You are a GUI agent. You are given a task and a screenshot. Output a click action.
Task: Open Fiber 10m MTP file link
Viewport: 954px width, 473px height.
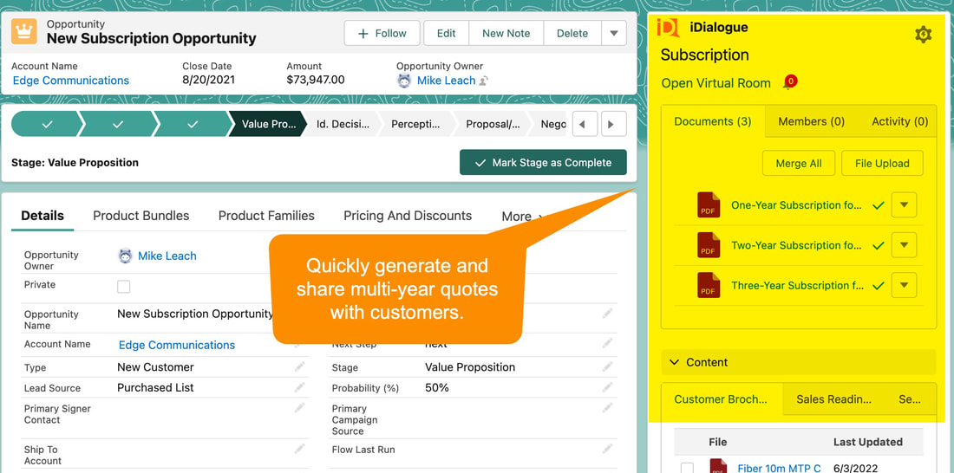pyautogui.click(x=780, y=468)
